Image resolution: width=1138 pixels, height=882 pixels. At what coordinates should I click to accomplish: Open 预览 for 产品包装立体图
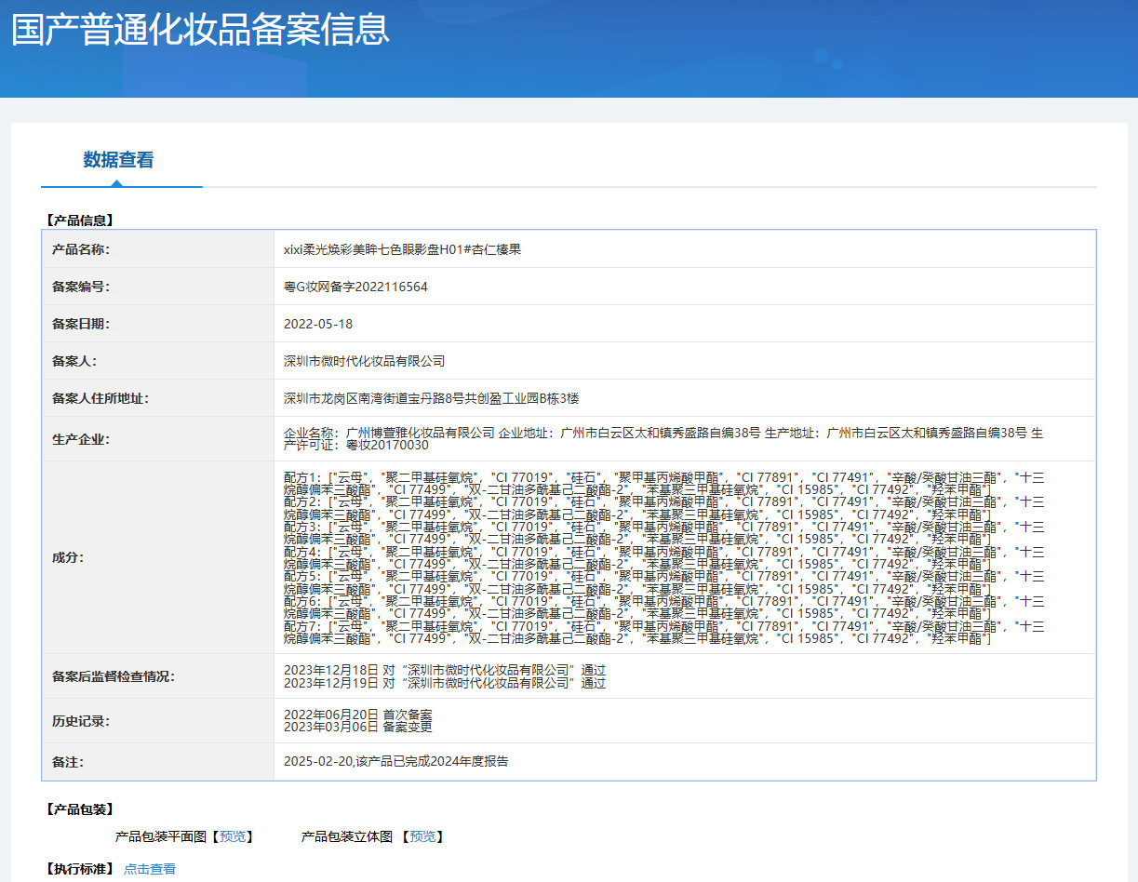click(423, 836)
